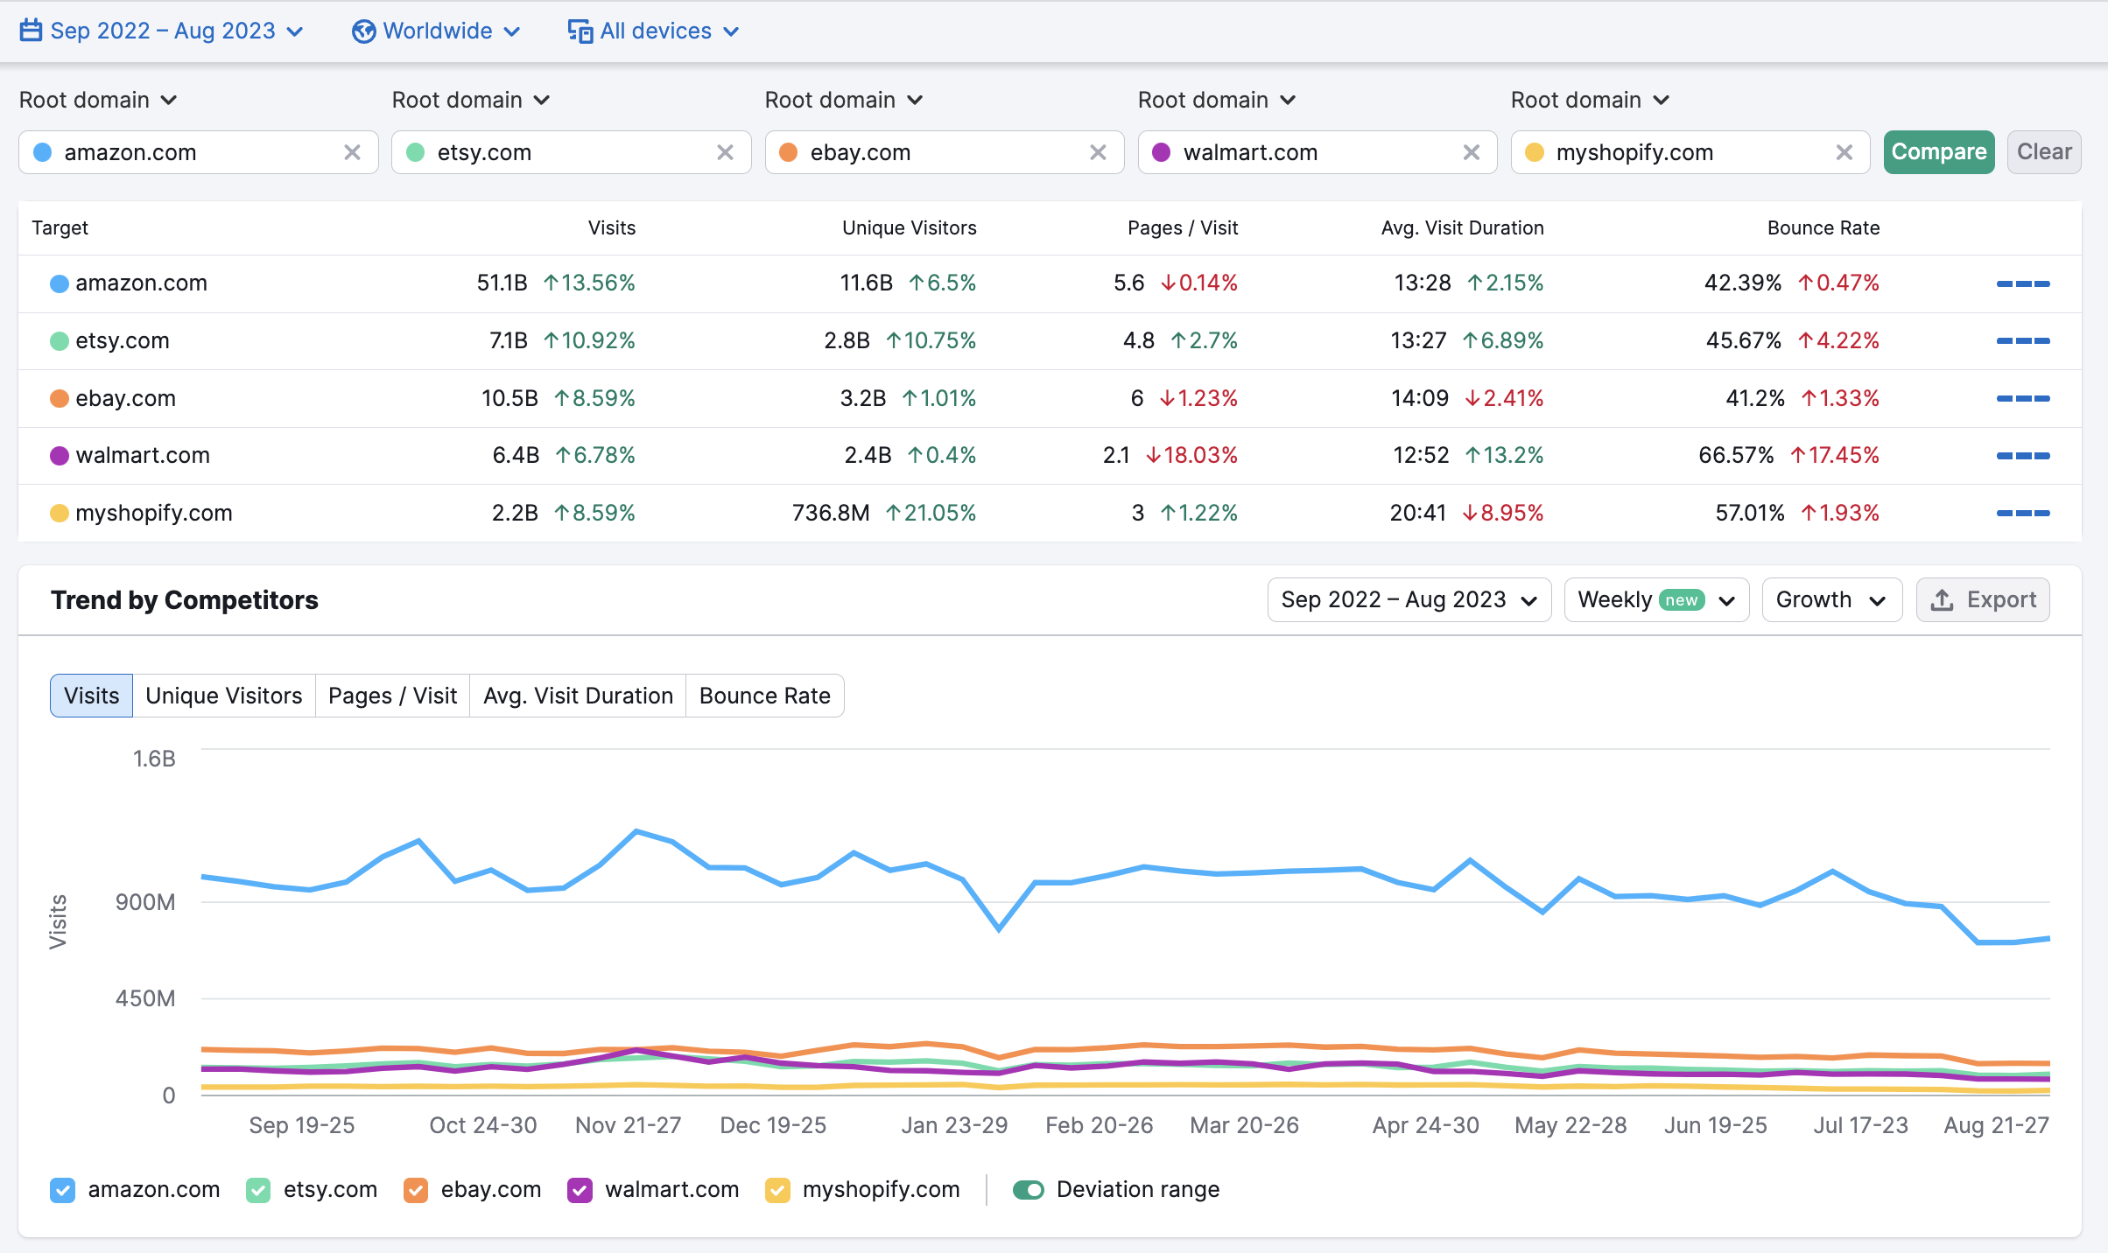Uncheck myshopify.com in the chart legend
Screen dimensions: 2108x1253
[x=777, y=1190]
